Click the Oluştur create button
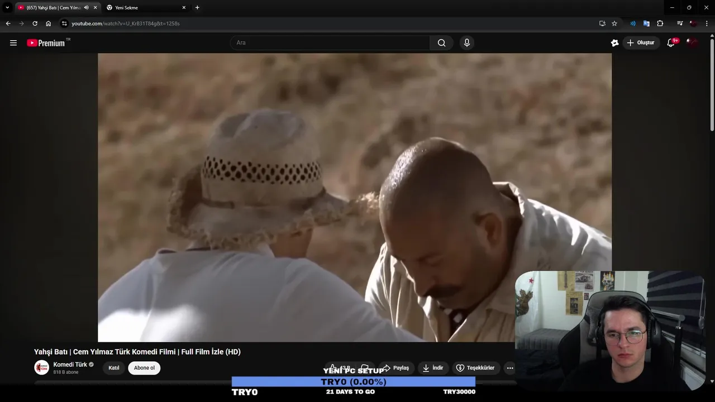This screenshot has height=402, width=715. pyautogui.click(x=641, y=42)
